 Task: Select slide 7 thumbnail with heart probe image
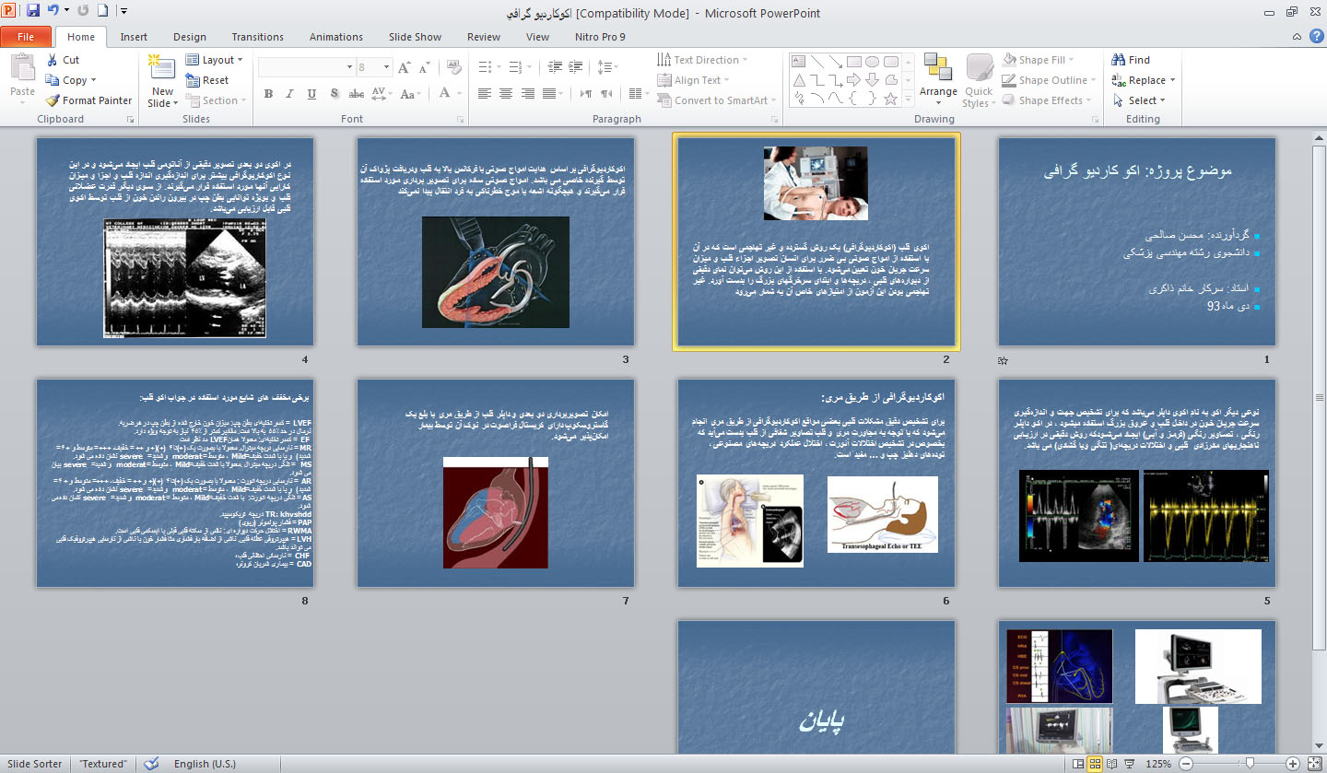click(x=496, y=483)
